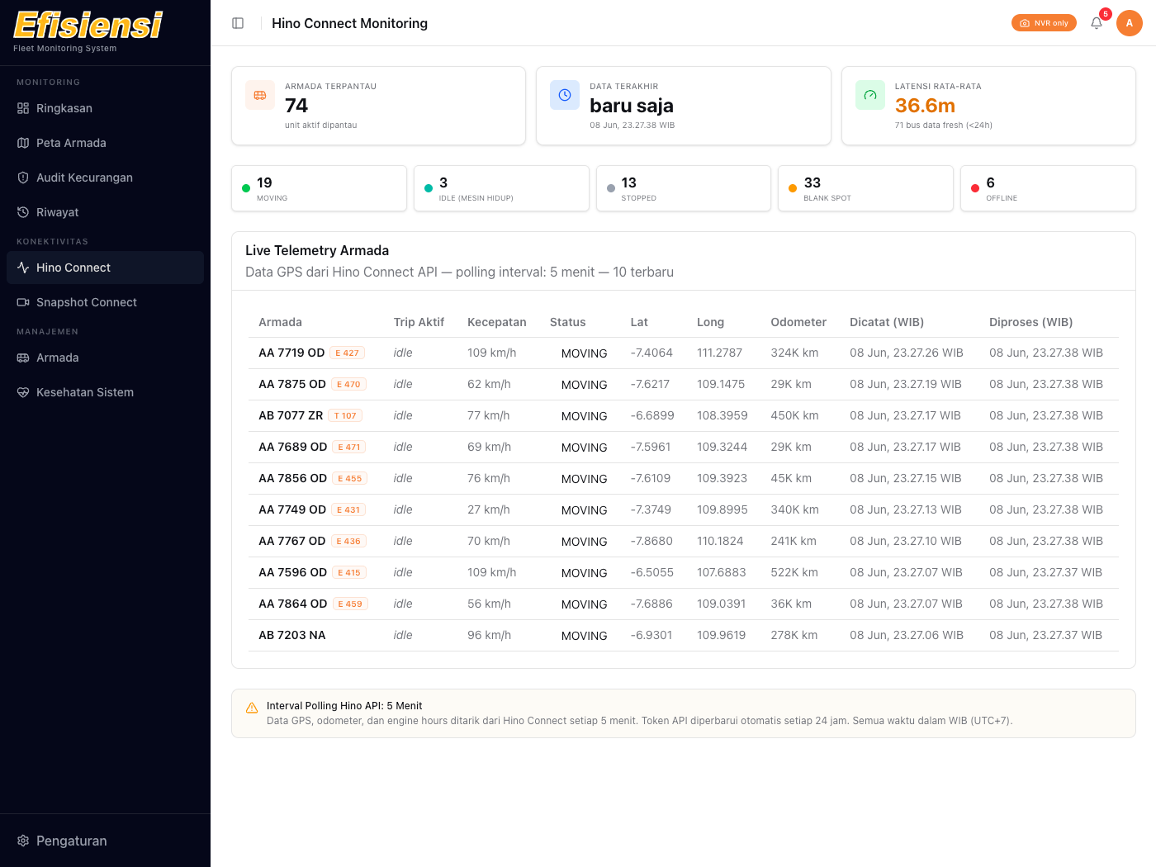This screenshot has width=1156, height=867.
Task: Click the 522K km odometer value
Action: tap(794, 572)
